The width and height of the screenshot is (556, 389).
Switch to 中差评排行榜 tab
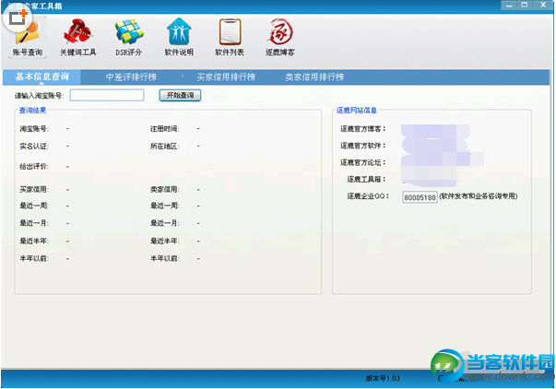131,77
